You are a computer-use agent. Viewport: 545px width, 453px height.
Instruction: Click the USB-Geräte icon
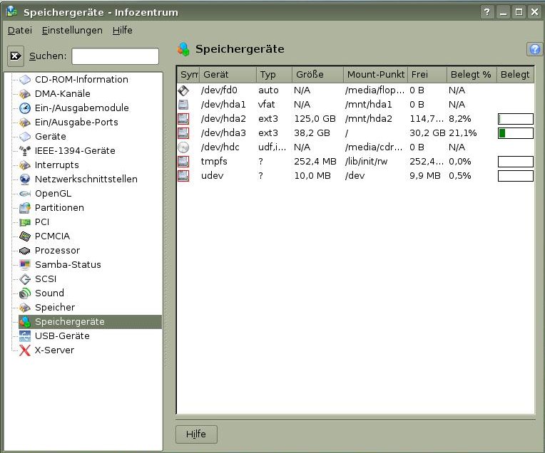click(25, 336)
